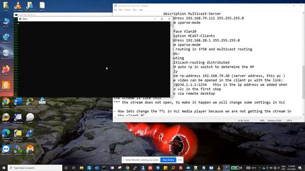The width and height of the screenshot is (305, 171).
Task: Open the Monero GUI Wallet shortcut
Action: point(30,150)
